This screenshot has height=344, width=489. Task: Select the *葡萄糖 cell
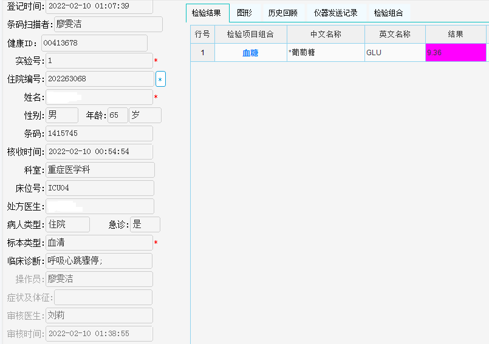point(326,52)
